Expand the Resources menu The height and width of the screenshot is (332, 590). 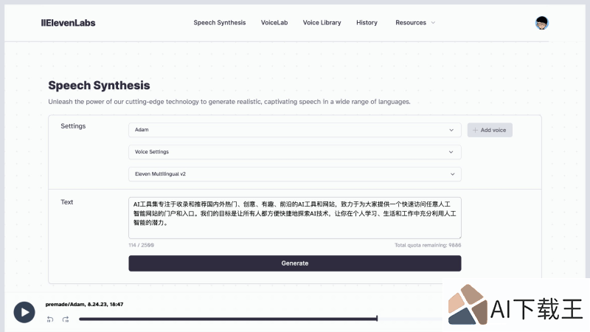415,23
